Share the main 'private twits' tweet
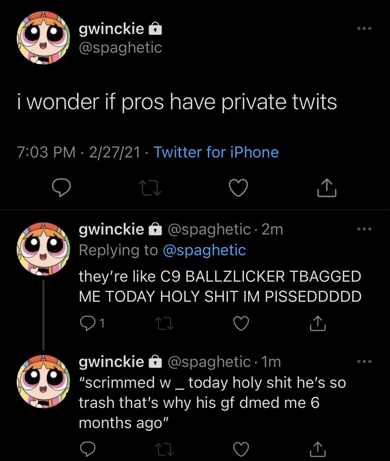390x461 pixels. point(327,188)
